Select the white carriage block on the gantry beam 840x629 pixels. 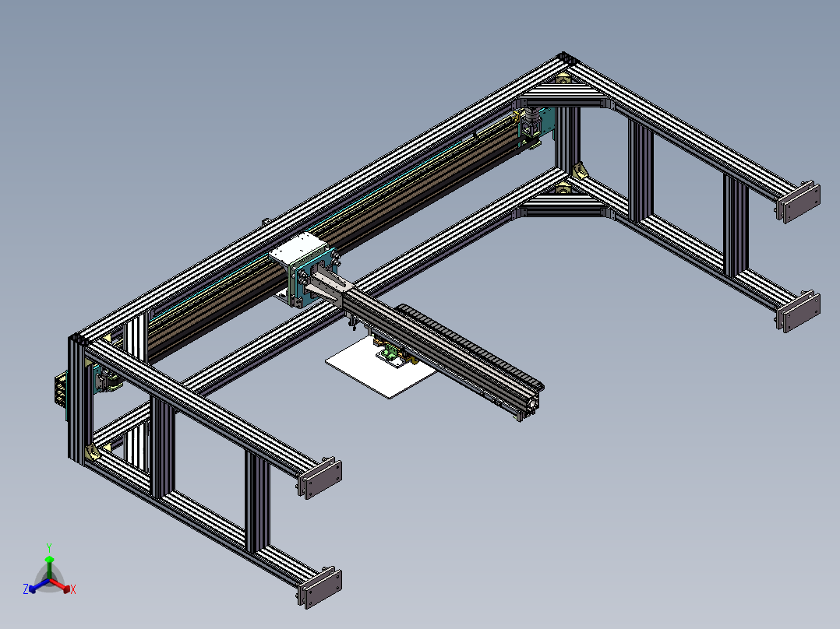click(x=298, y=248)
